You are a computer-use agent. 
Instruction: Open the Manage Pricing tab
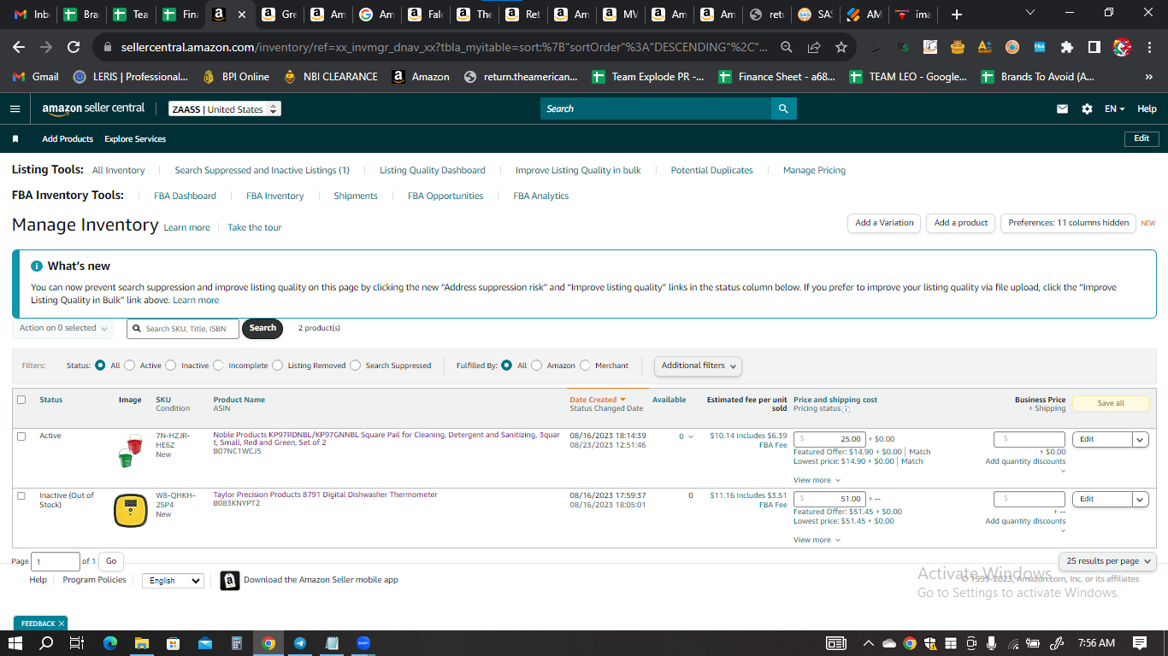click(814, 170)
